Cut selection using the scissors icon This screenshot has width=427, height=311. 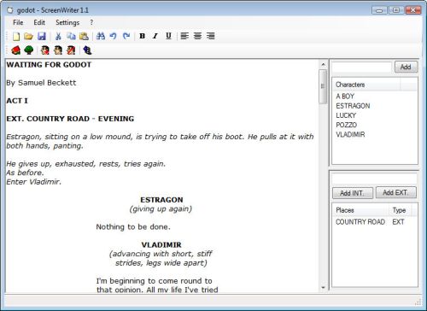[58, 36]
